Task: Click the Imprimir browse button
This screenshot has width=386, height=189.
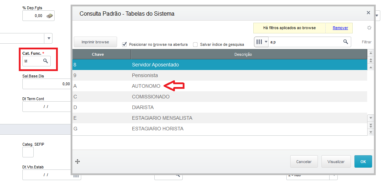Action: (x=95, y=42)
